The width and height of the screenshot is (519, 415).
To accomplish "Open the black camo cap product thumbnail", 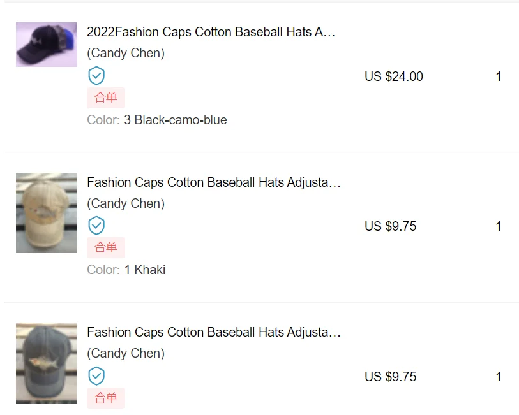I will pyautogui.click(x=46, y=44).
